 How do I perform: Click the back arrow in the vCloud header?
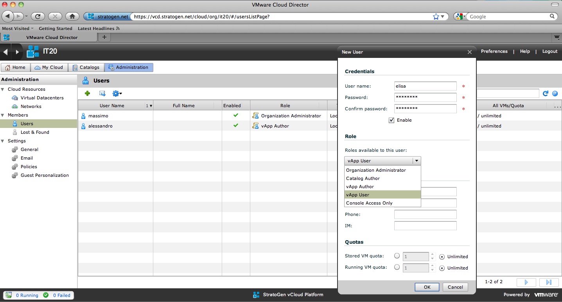pos(5,52)
